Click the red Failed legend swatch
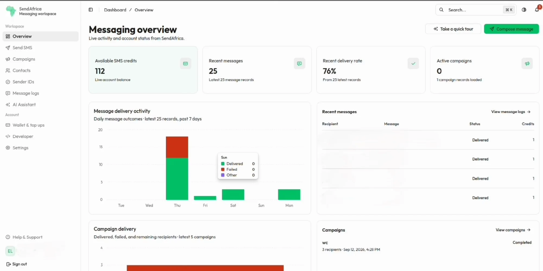This screenshot has width=543, height=271. click(x=223, y=169)
